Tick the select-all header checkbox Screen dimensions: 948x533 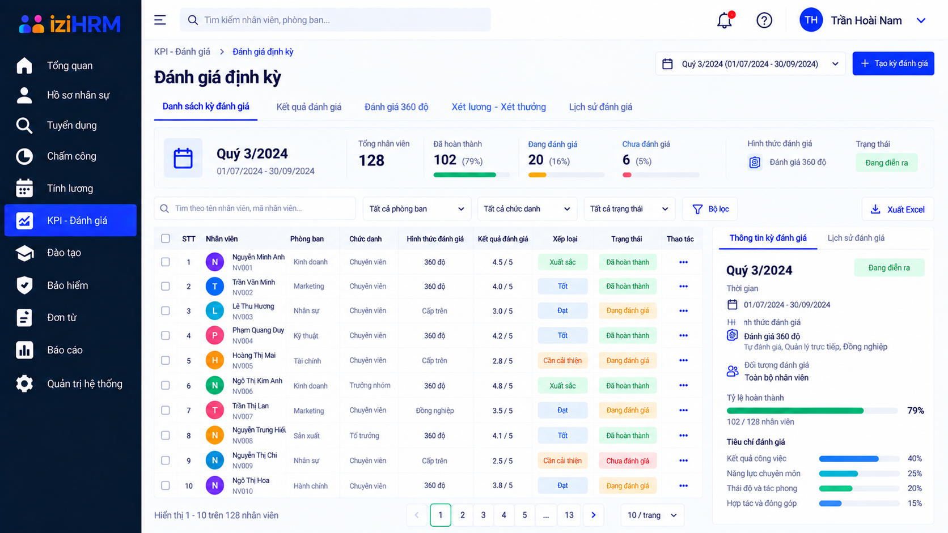tap(166, 238)
